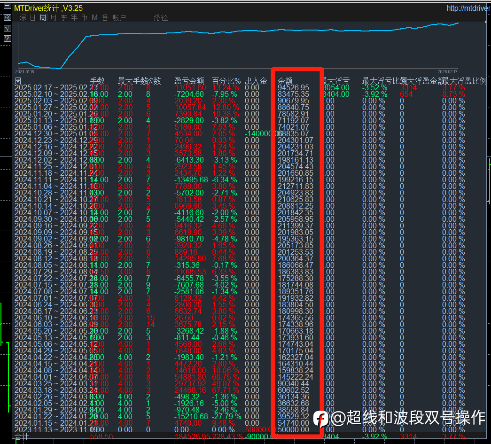Click the MTDriver统计 ,V3.25 title
This screenshot has height=444, width=491.
click(x=48, y=8)
